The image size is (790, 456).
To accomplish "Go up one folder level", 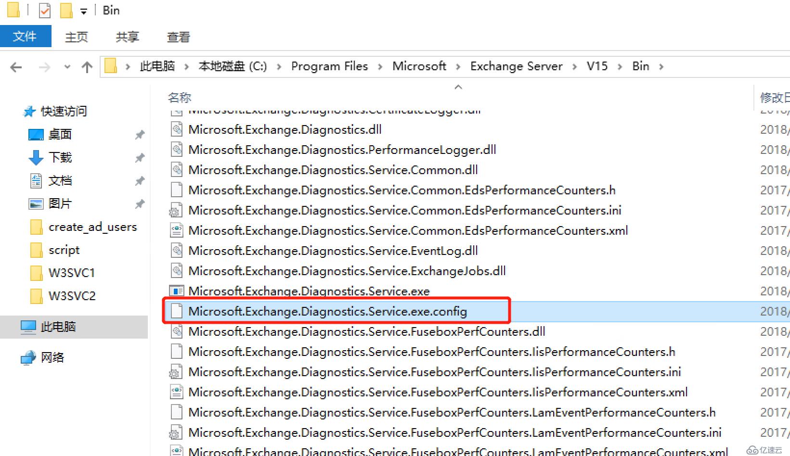I will tap(87, 67).
